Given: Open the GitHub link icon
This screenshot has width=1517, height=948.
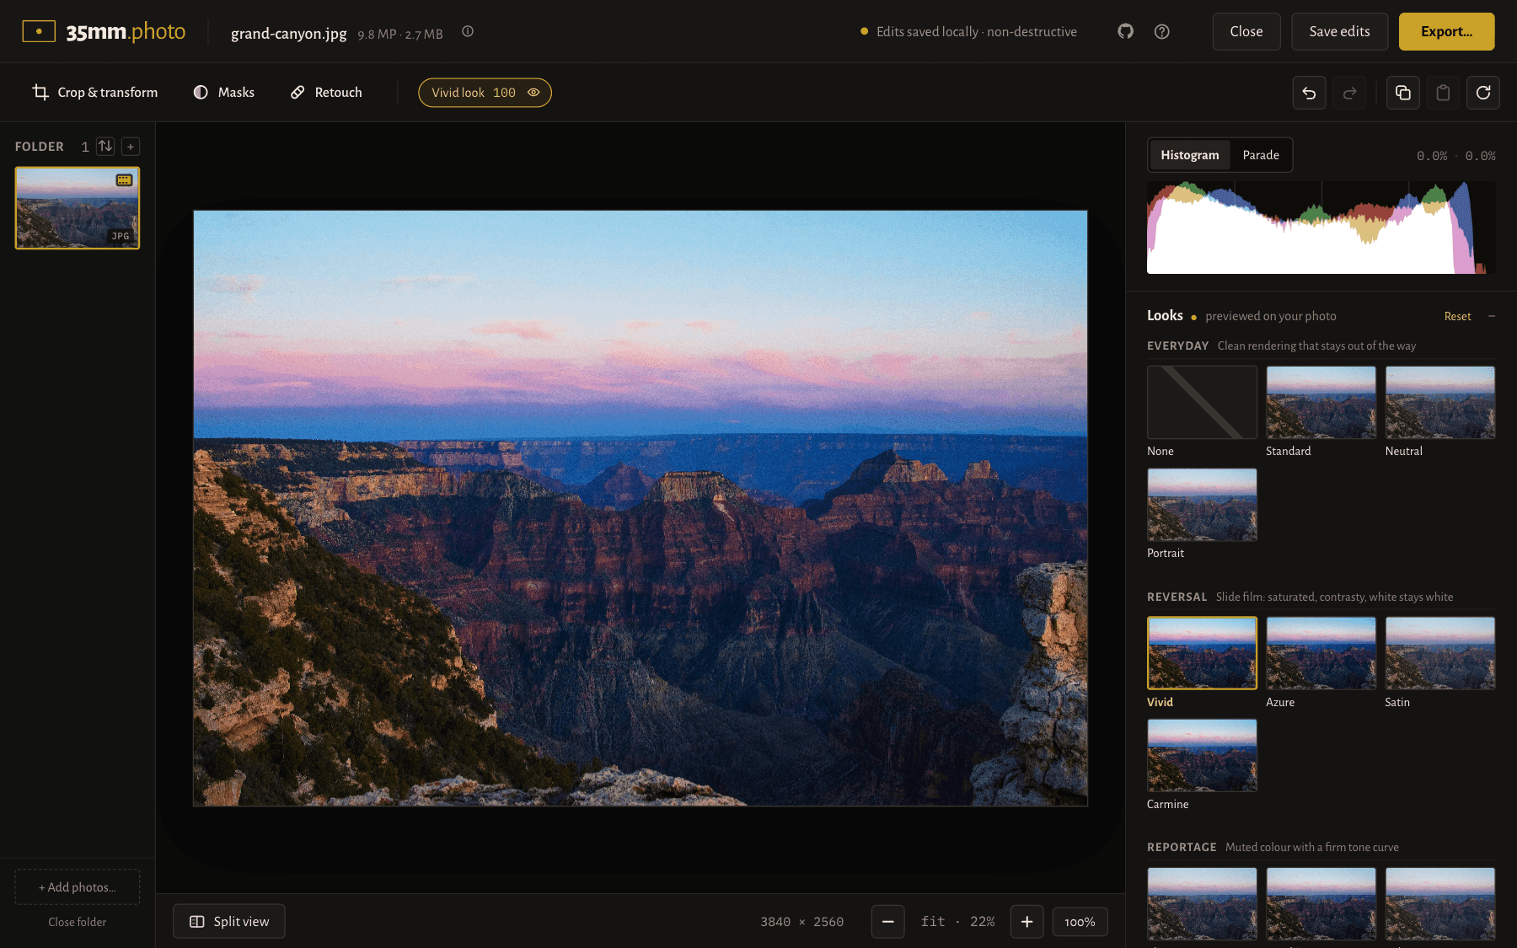Looking at the screenshot, I should pos(1125,31).
